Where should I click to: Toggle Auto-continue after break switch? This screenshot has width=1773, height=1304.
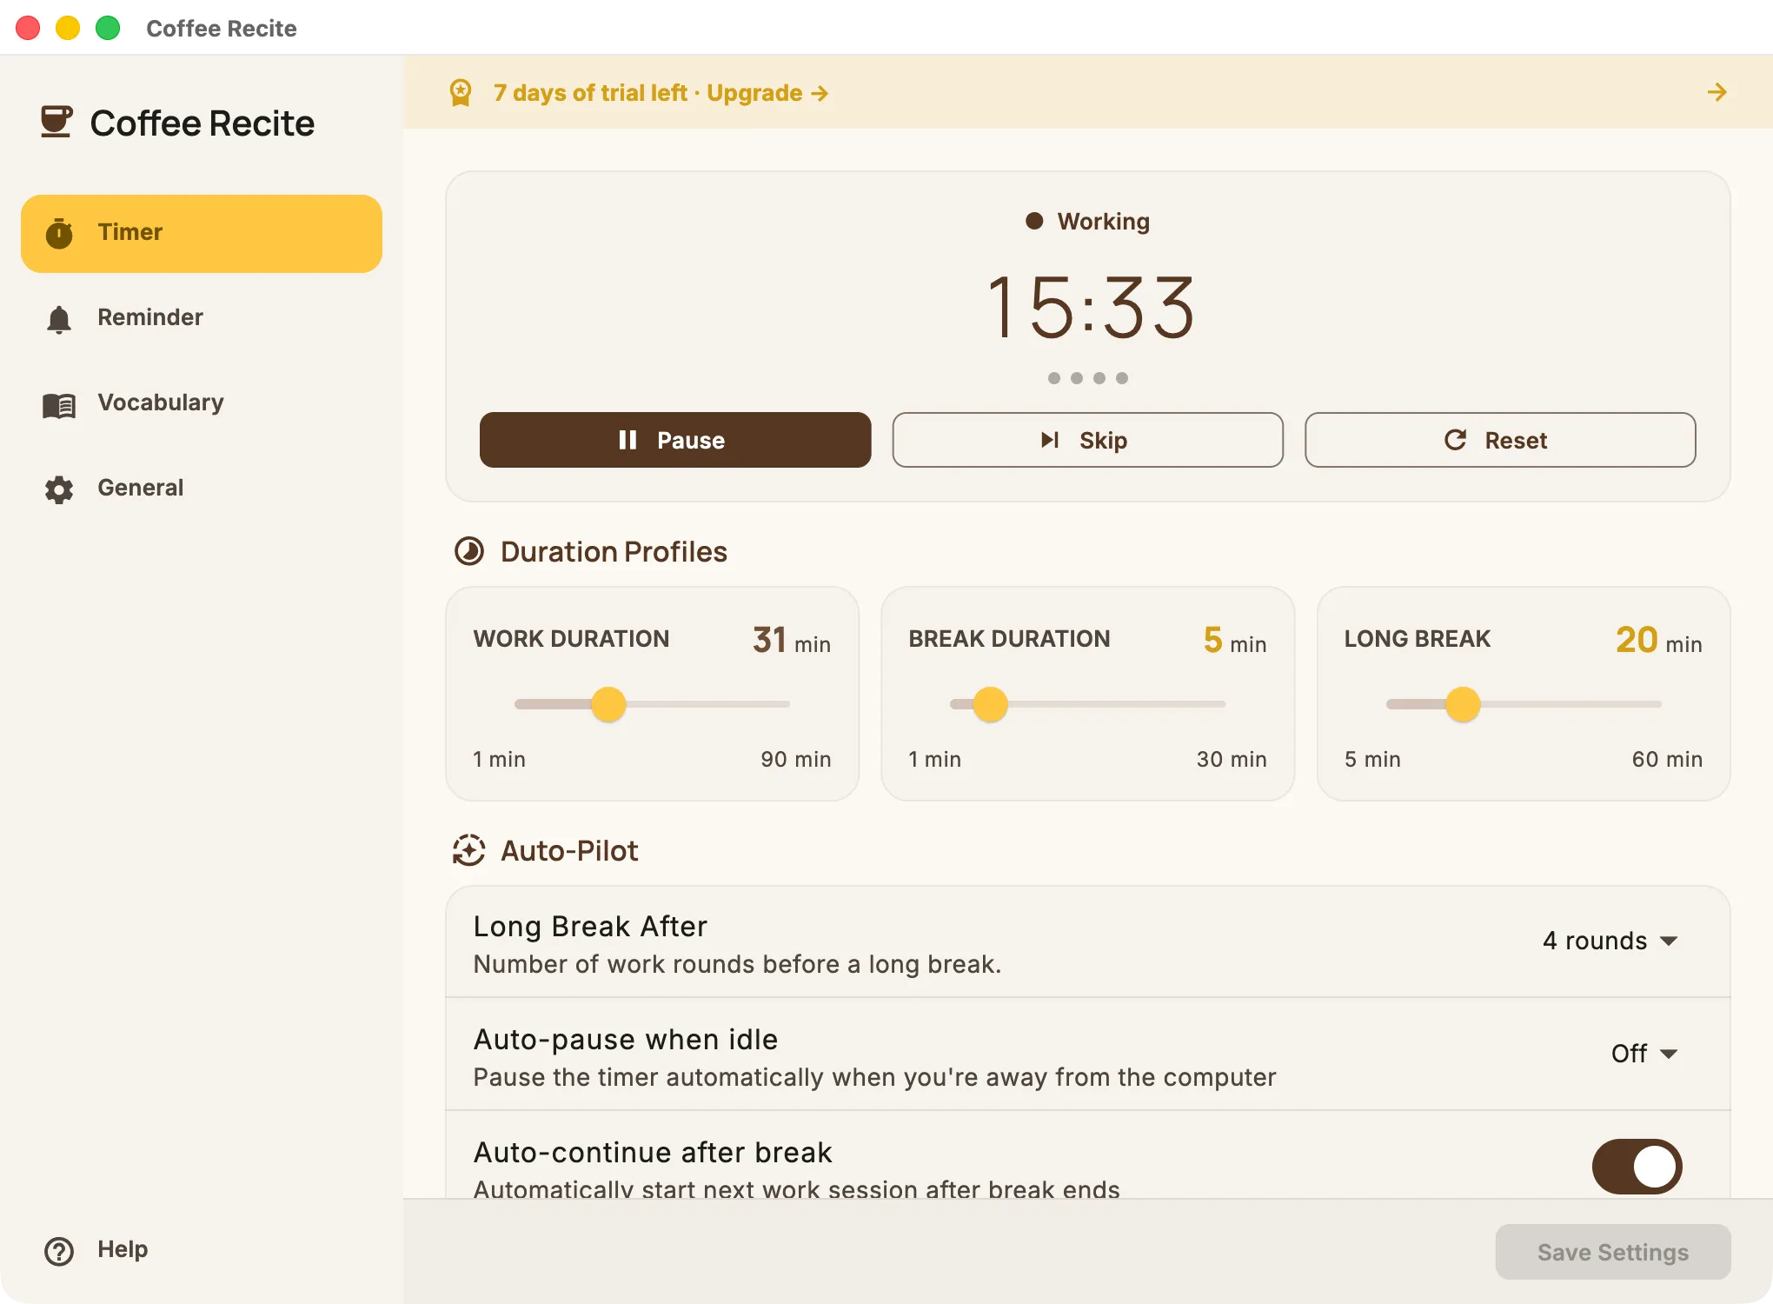pyautogui.click(x=1637, y=1167)
